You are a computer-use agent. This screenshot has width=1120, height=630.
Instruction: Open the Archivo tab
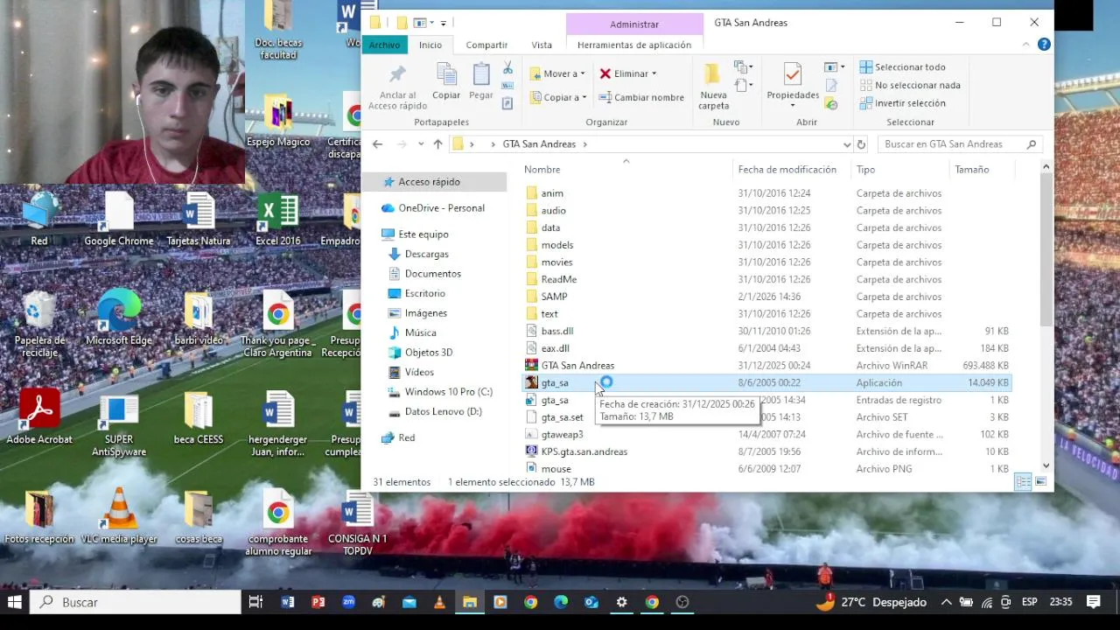coord(384,45)
